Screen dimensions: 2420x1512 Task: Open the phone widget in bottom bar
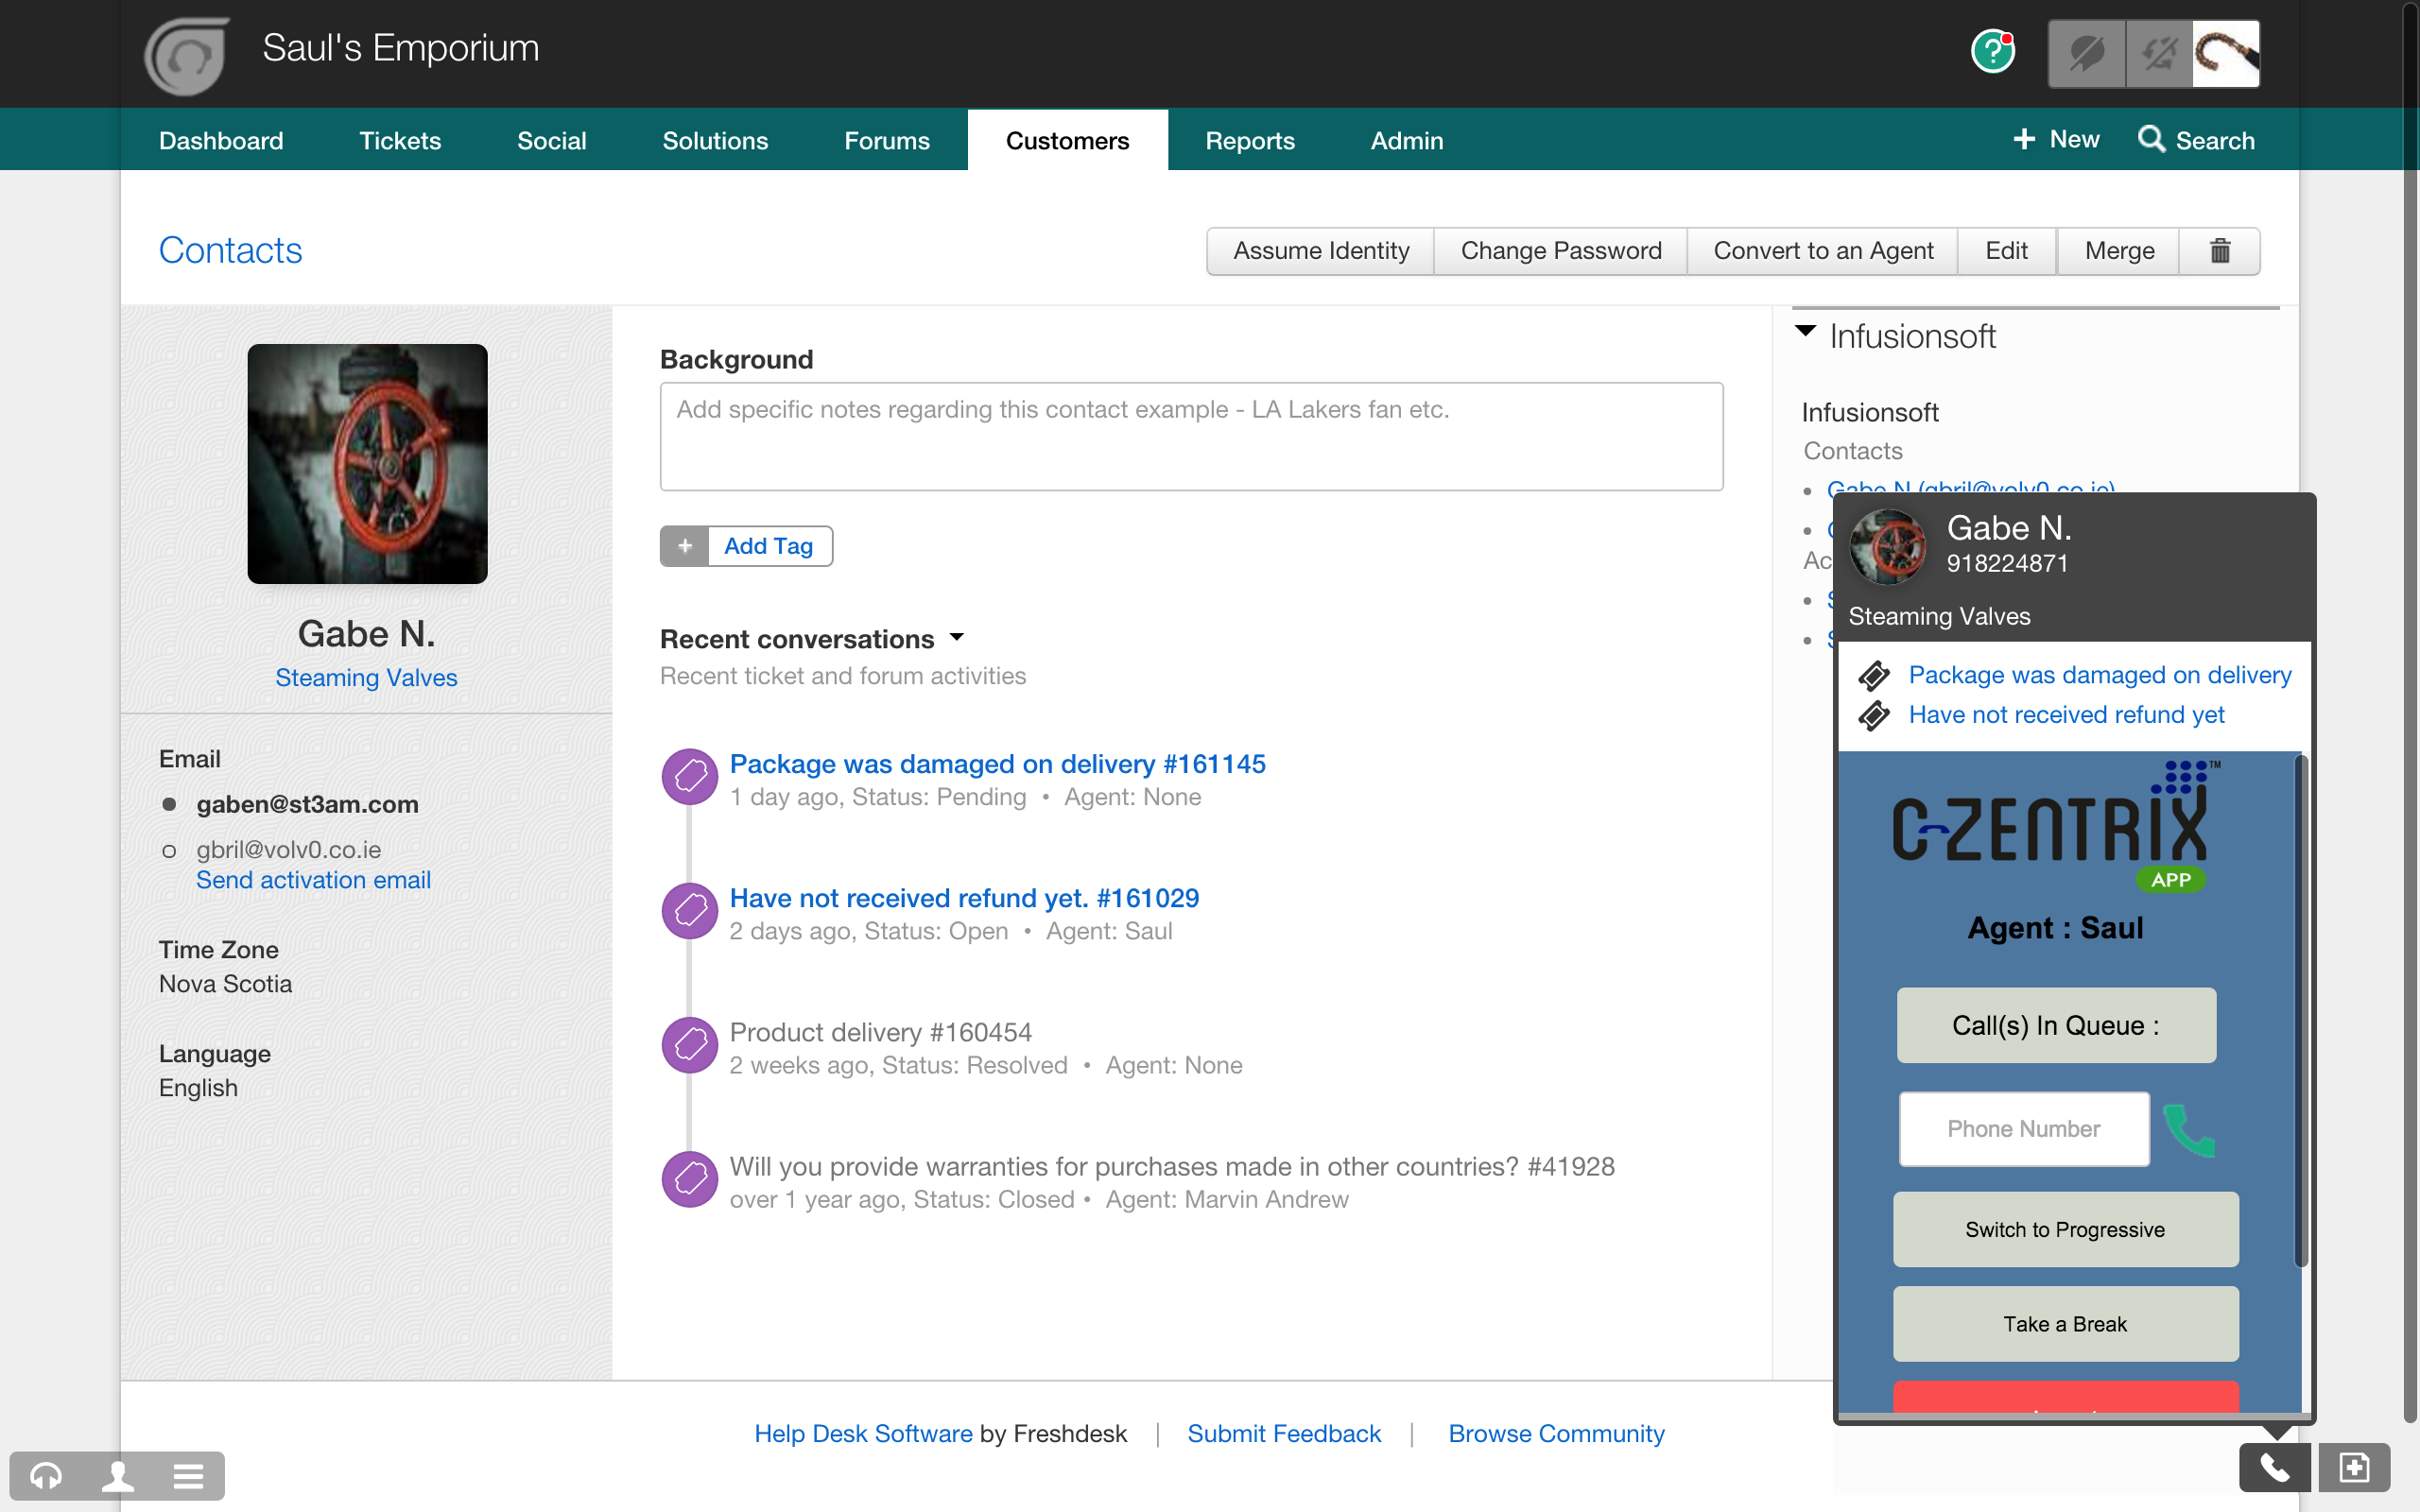[x=2274, y=1467]
